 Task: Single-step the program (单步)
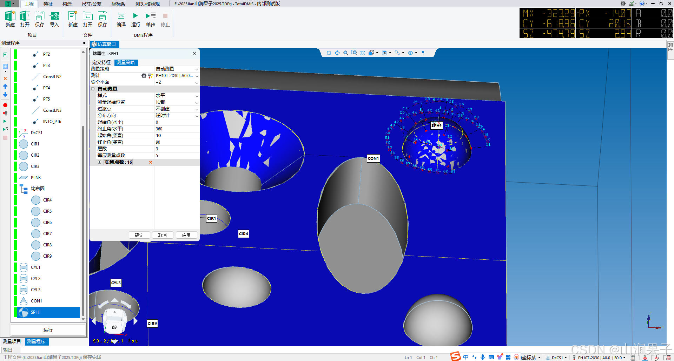(150, 19)
